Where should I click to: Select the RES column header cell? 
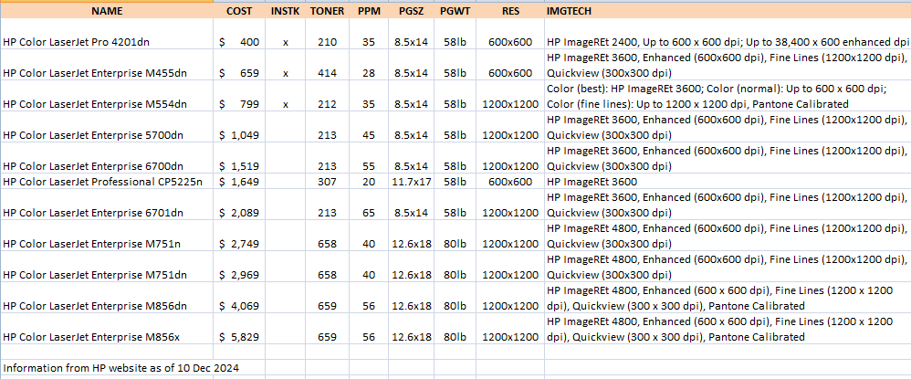pos(510,11)
